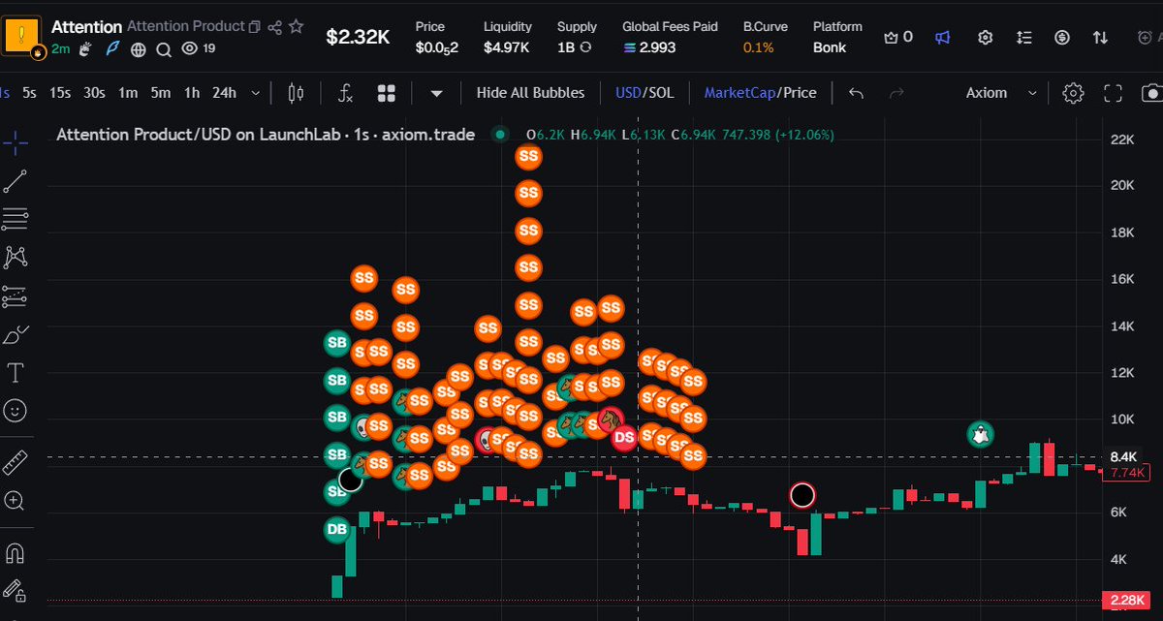The height and width of the screenshot is (621, 1163).
Task: Select the trend line drawing tool
Action: click(15, 181)
